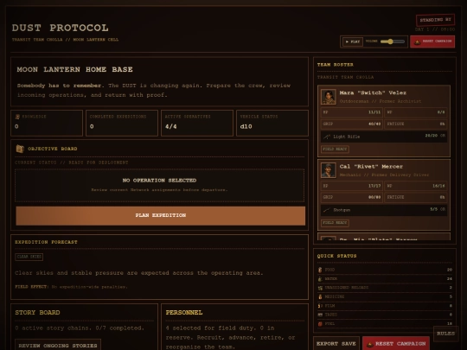
Task: Click the Tapes cassette icon
Action: [320, 315]
